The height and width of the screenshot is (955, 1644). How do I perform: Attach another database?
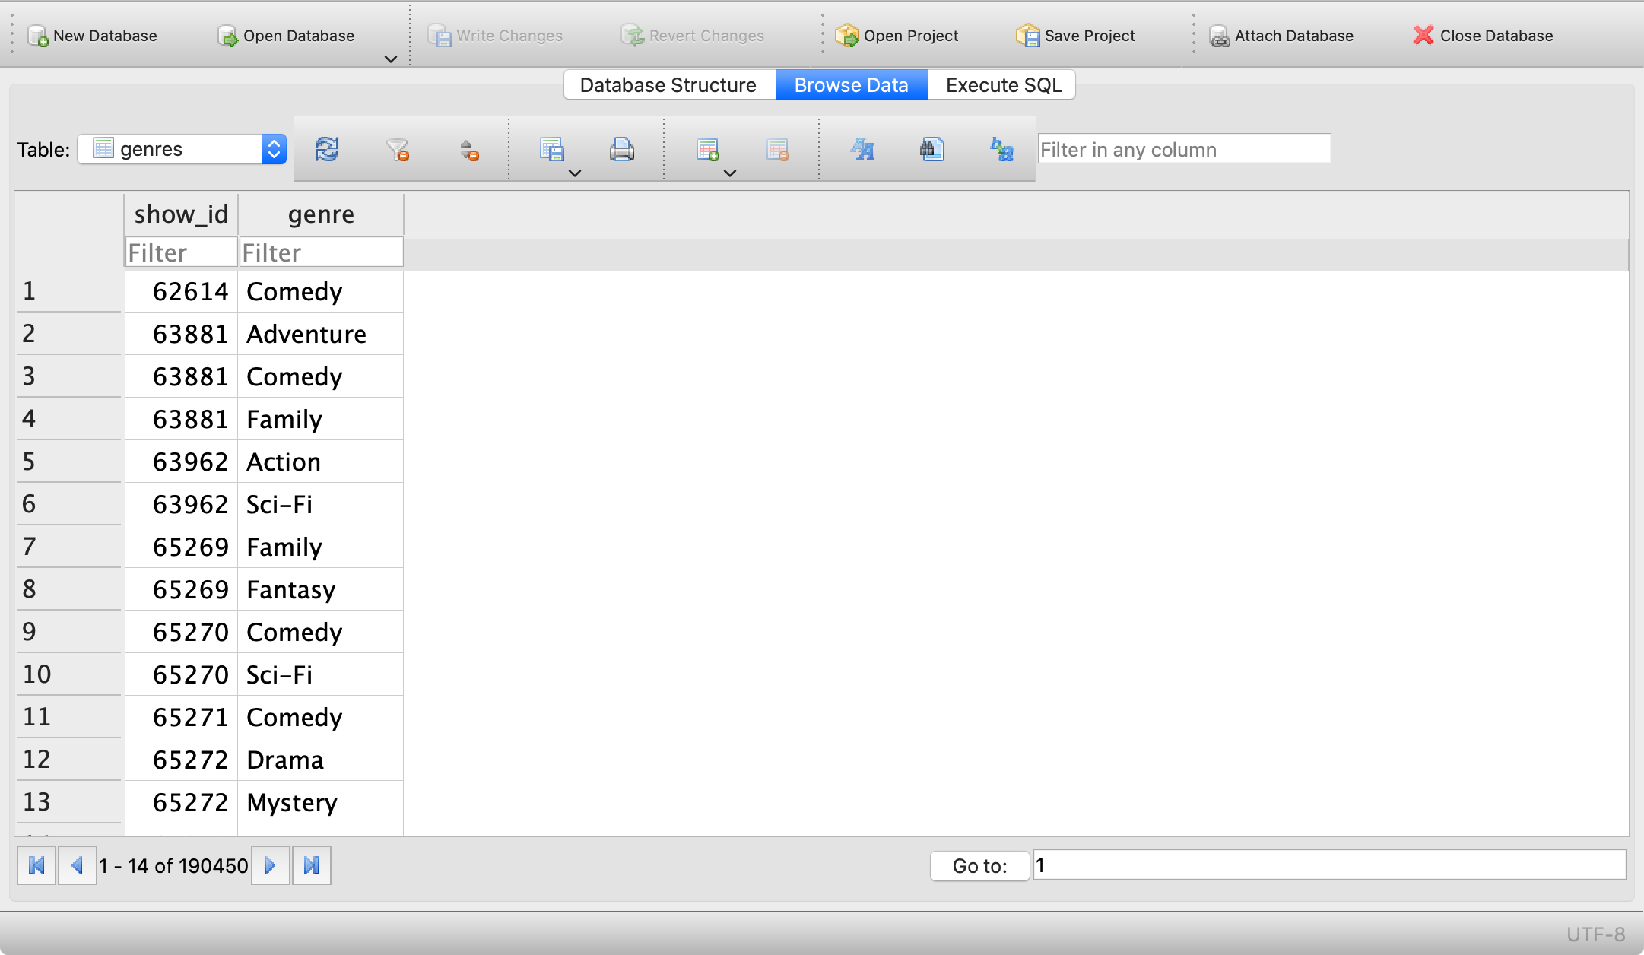(1283, 35)
